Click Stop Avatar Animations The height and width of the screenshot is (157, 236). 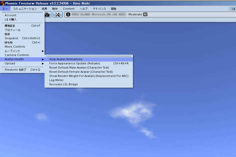pyautogui.click(x=89, y=59)
